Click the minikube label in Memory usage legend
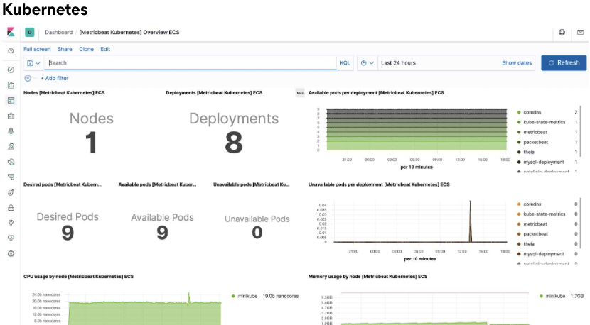 (555, 296)
